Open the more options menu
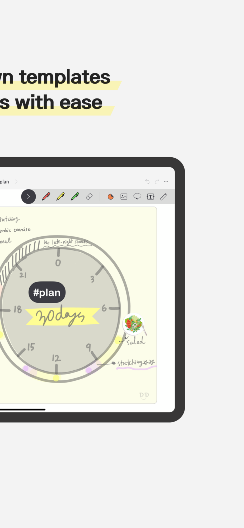Screen dimensions: 244x528 (x=166, y=182)
